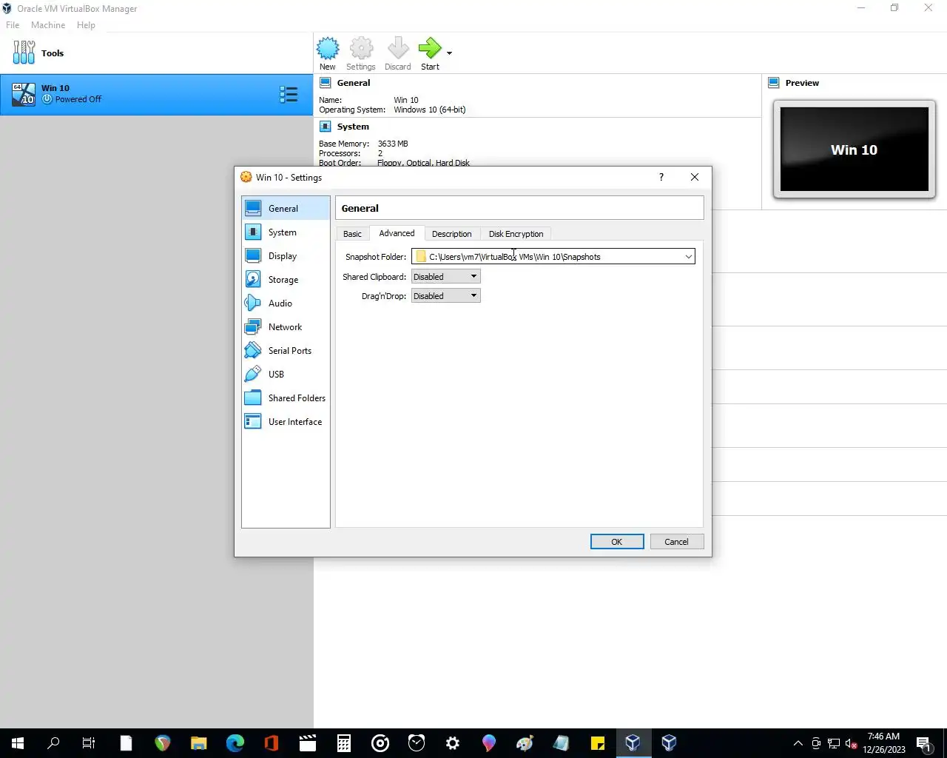Click General section header in details pane
Viewport: 947px width, 758px height.
[354, 83]
